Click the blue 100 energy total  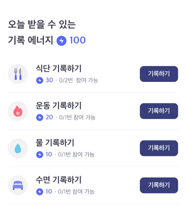click(x=78, y=40)
